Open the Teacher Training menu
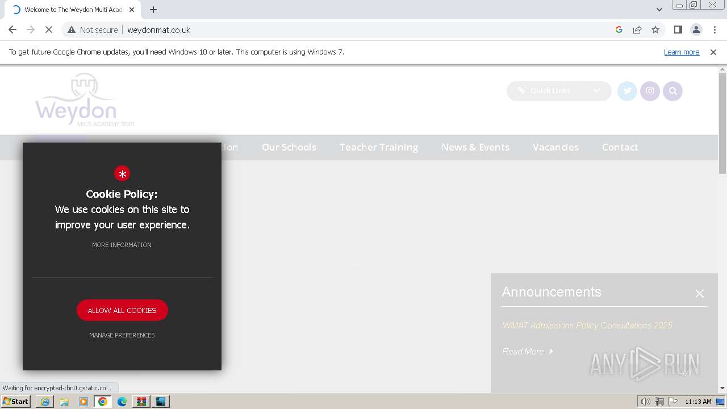Screen dimensions: 727x409 379,147
